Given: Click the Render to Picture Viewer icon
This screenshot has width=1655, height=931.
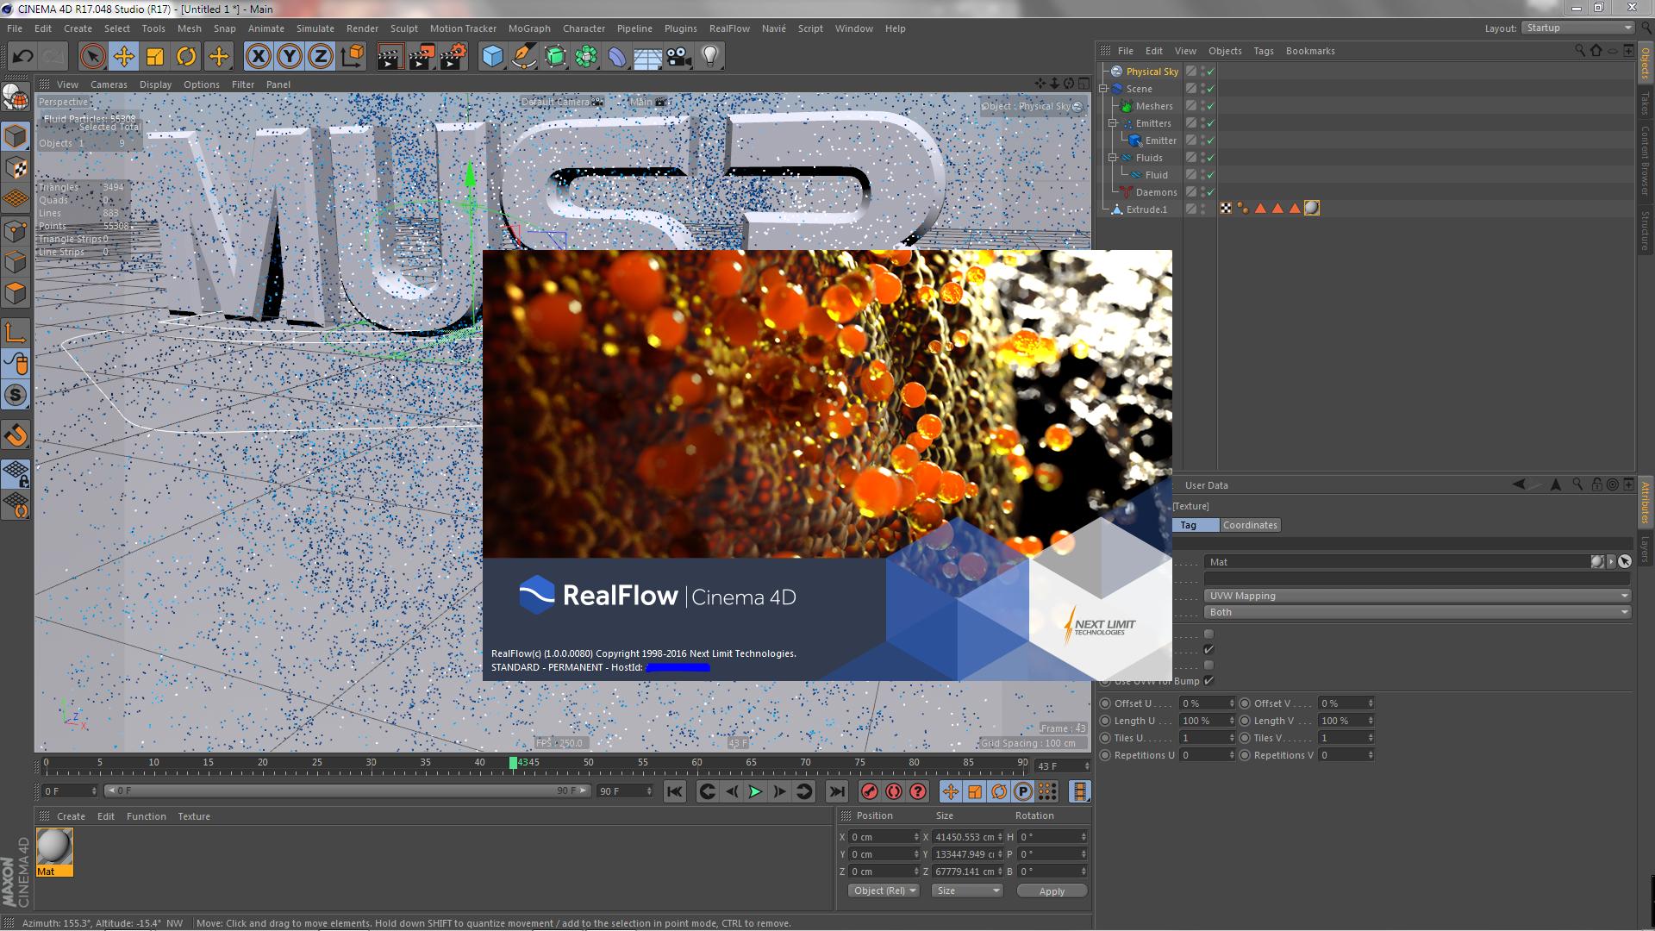Looking at the screenshot, I should [422, 57].
